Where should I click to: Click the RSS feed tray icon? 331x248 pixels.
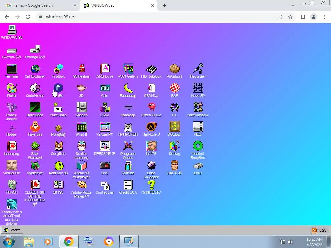point(314,230)
